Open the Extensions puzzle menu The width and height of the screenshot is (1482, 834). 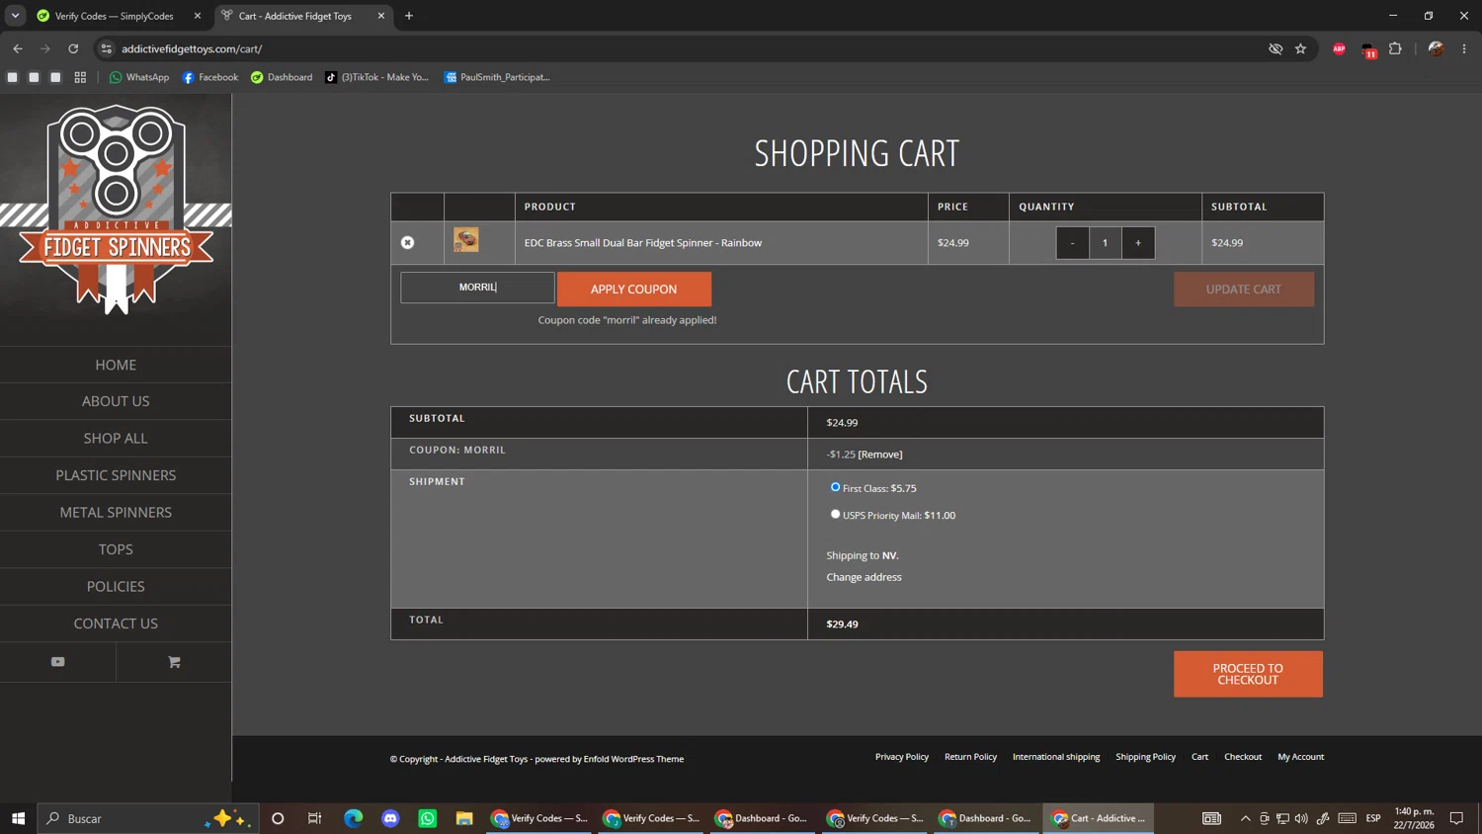[1395, 48]
